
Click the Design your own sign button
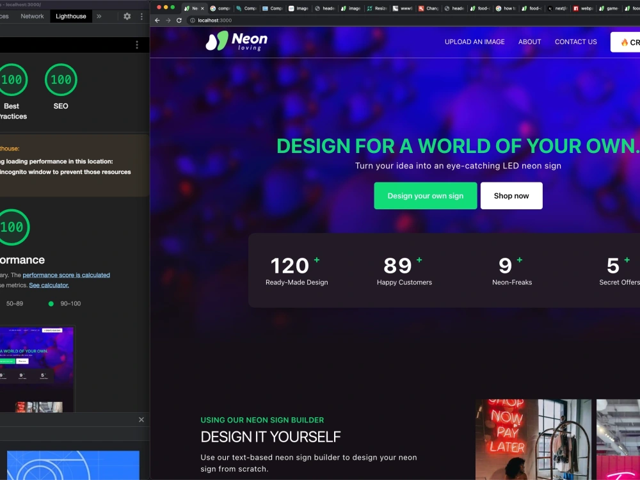tap(425, 196)
